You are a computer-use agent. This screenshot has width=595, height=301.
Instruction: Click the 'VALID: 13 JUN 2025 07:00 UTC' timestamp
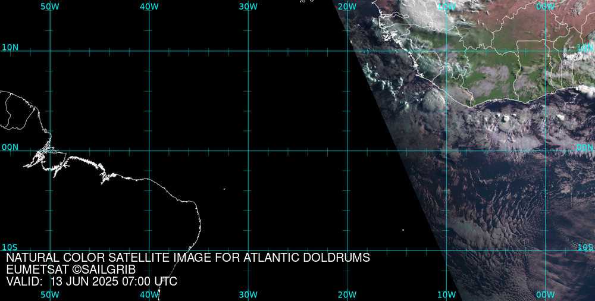92,281
